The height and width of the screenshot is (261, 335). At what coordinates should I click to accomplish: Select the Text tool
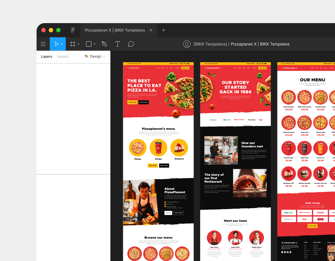(118, 44)
